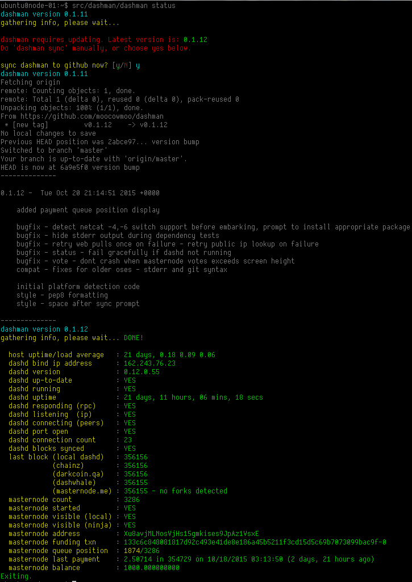The height and width of the screenshot is (582, 412).
Task: Click 'masternode visible (ninja)' label
Action: tap(60, 525)
